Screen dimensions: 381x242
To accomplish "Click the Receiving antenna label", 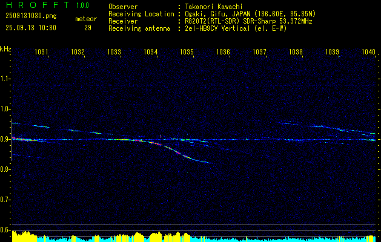I will click(x=139, y=28).
